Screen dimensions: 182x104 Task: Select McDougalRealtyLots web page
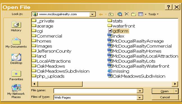point(131,61)
